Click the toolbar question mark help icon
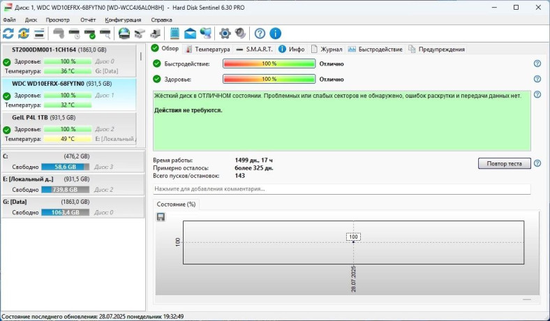This screenshot has width=550, height=321. click(x=260, y=33)
